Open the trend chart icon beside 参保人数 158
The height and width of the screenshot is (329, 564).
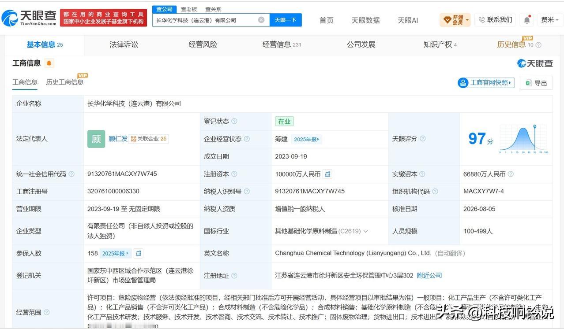pyautogui.click(x=139, y=253)
